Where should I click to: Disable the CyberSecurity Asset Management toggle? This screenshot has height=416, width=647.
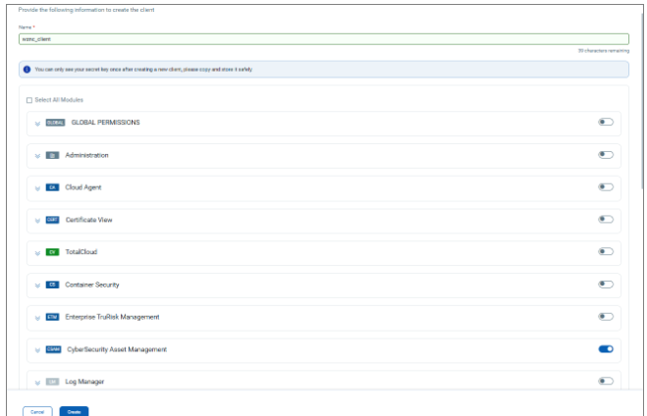coord(606,349)
